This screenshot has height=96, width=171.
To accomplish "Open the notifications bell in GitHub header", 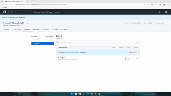I will [x=159, y=12].
